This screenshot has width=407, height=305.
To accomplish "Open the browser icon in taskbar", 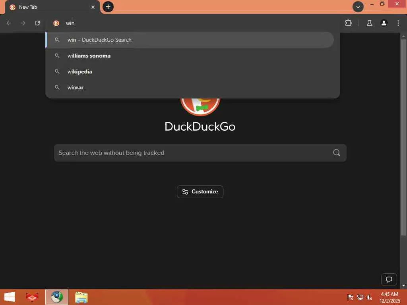I will 57,297.
